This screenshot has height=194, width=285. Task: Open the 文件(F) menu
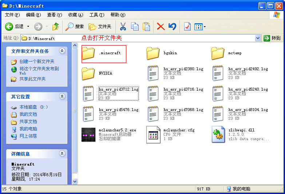point(12,15)
